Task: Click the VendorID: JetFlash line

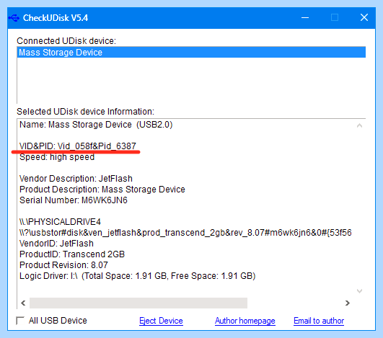Action: coord(56,244)
